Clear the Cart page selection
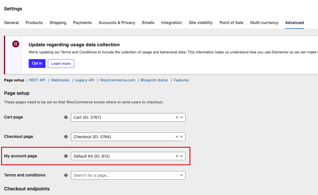Viewport: 318px width, 195px height. [x=177, y=117]
